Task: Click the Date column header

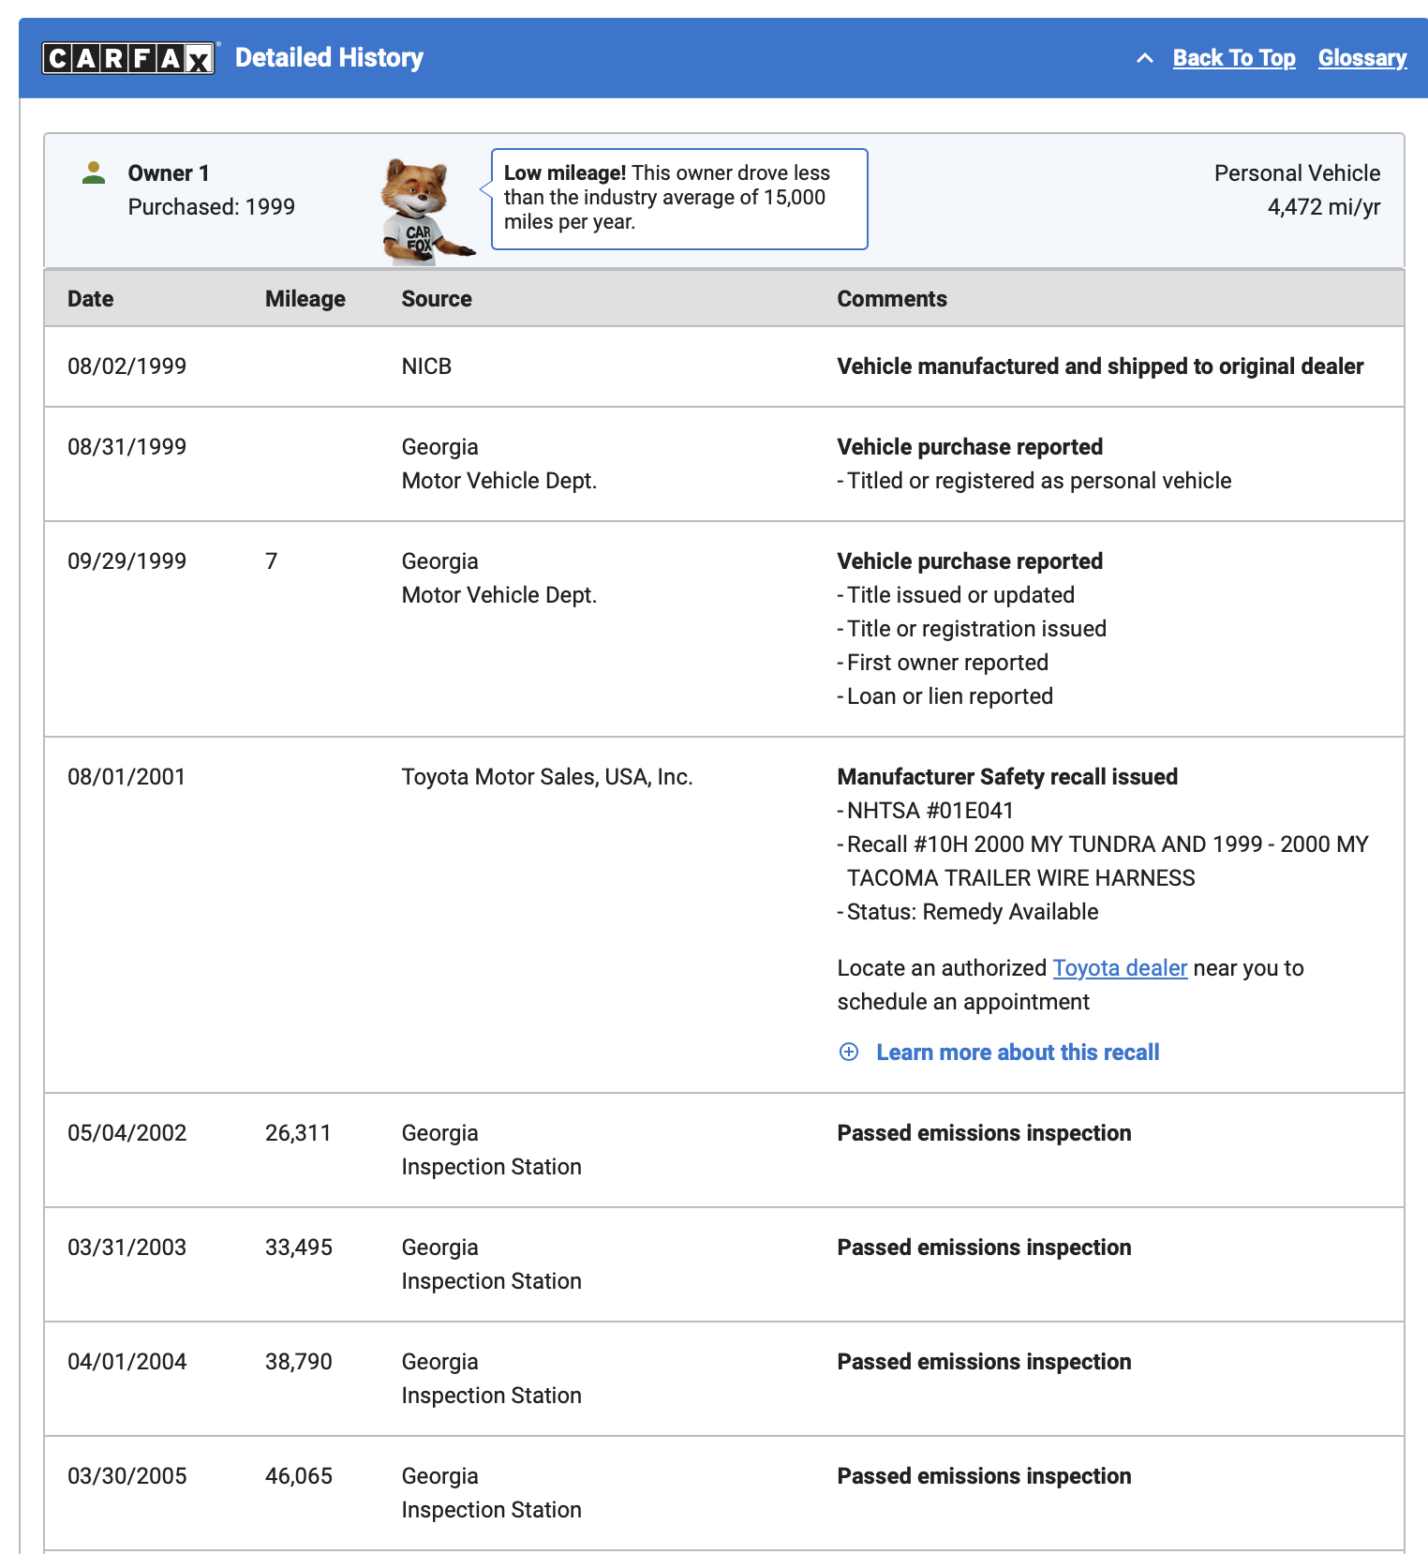Action: click(x=91, y=299)
